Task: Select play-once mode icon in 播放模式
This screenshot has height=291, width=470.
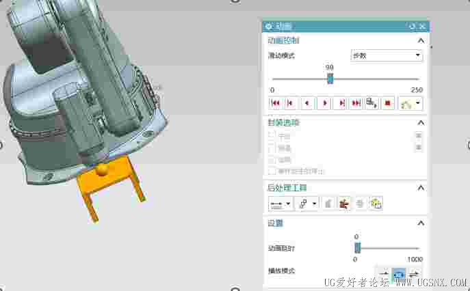Action: click(384, 273)
